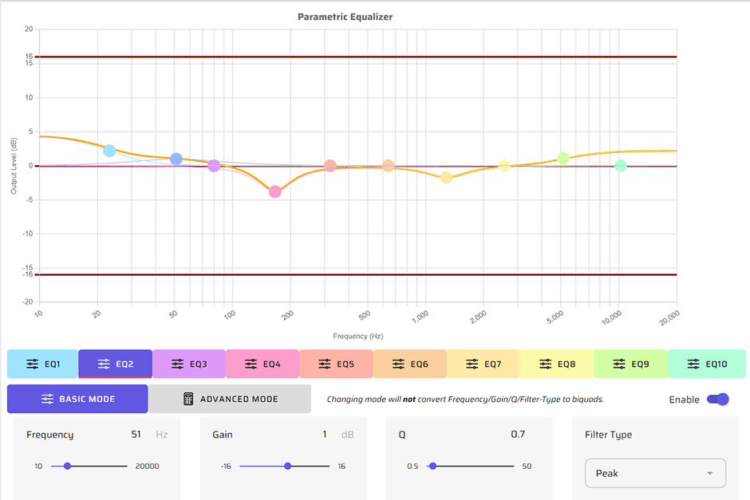
Task: Click the Frequency slider handle
Action: [67, 466]
